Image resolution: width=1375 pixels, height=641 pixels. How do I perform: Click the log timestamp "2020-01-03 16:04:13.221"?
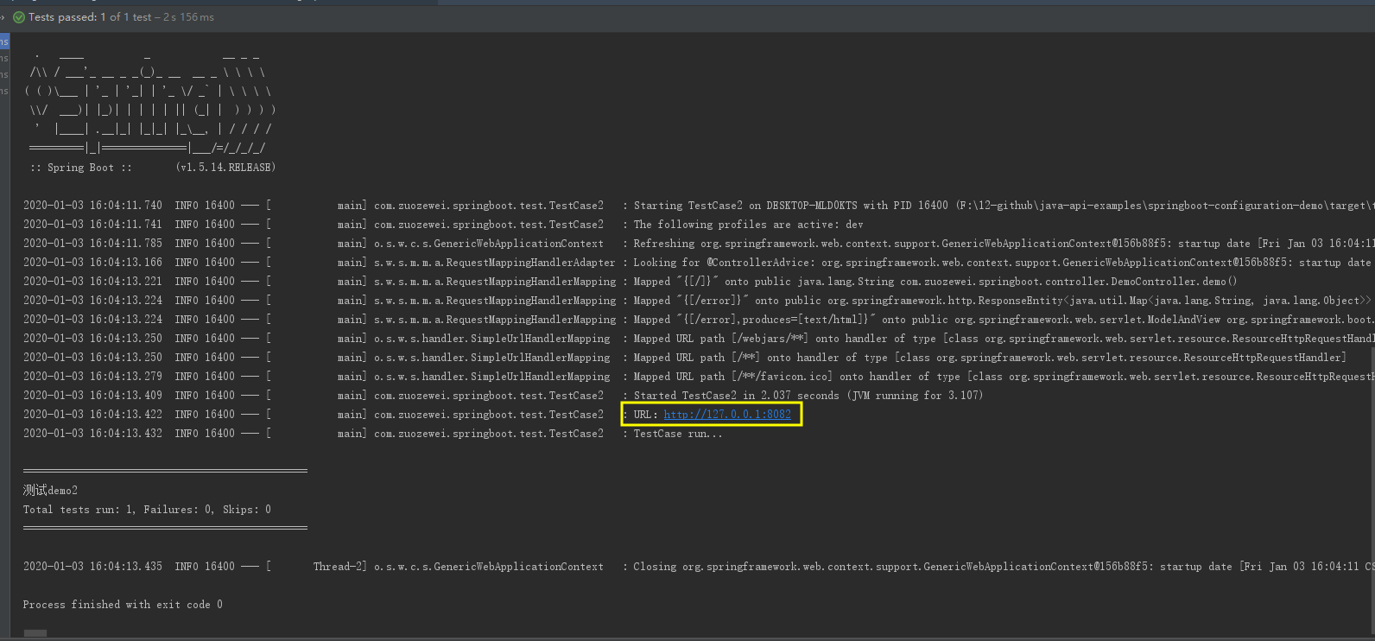(92, 282)
